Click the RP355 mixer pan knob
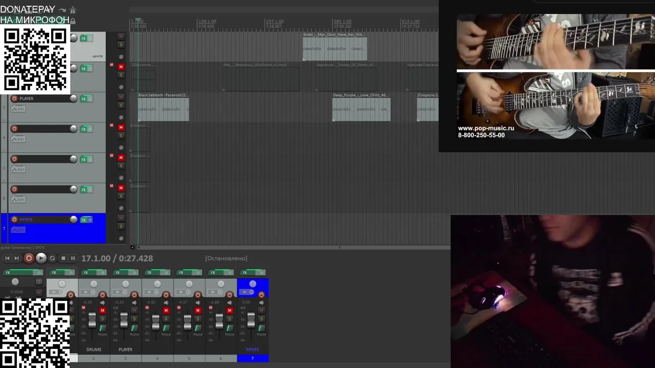 252,284
